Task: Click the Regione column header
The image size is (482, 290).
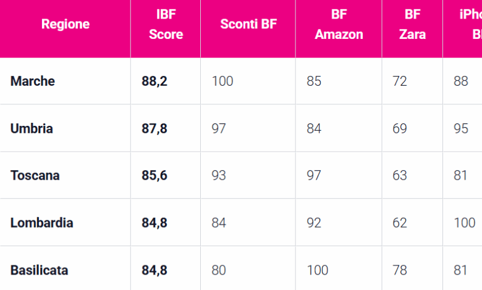Action: click(65, 24)
